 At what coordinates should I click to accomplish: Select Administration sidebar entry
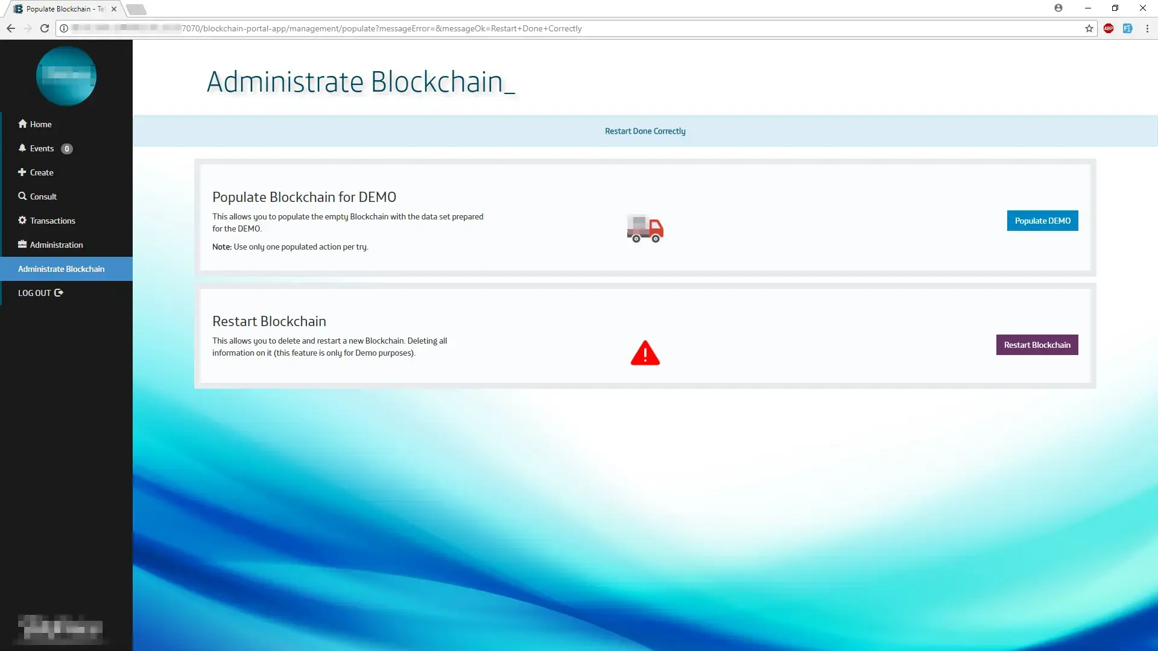click(x=56, y=245)
